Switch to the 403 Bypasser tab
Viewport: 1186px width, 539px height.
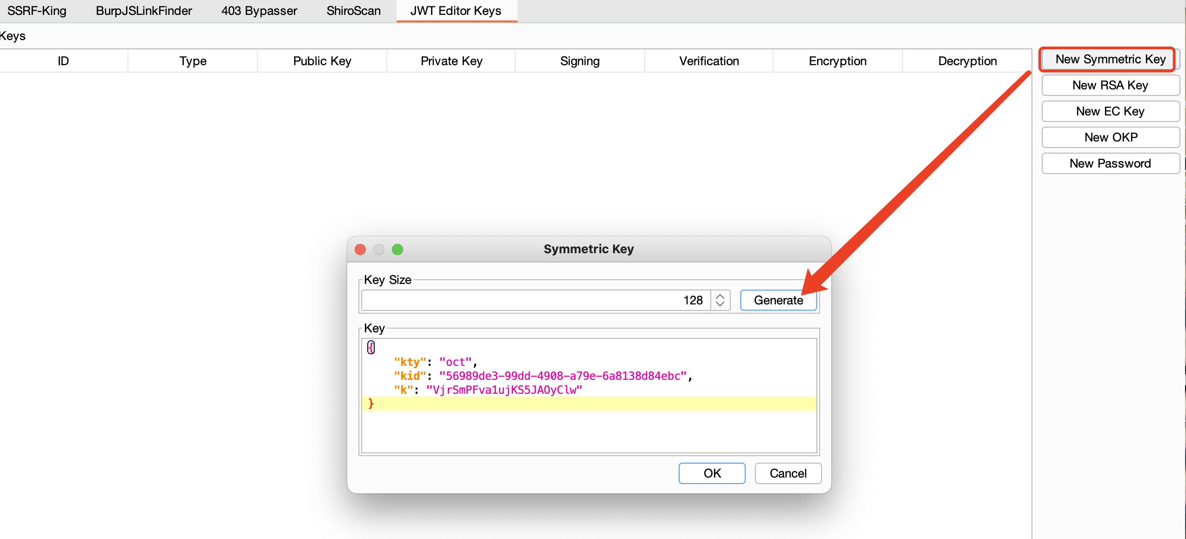point(259,11)
